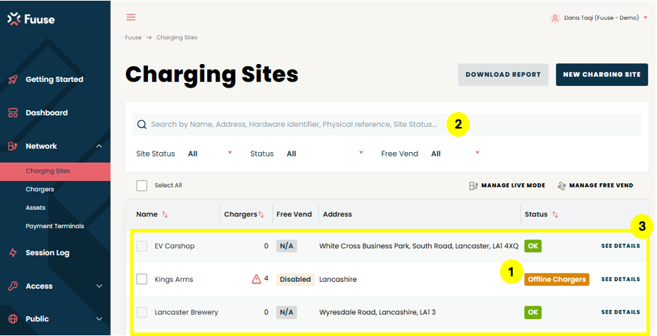Click the New Charging Site button
The height and width of the screenshot is (336, 657).
point(601,75)
